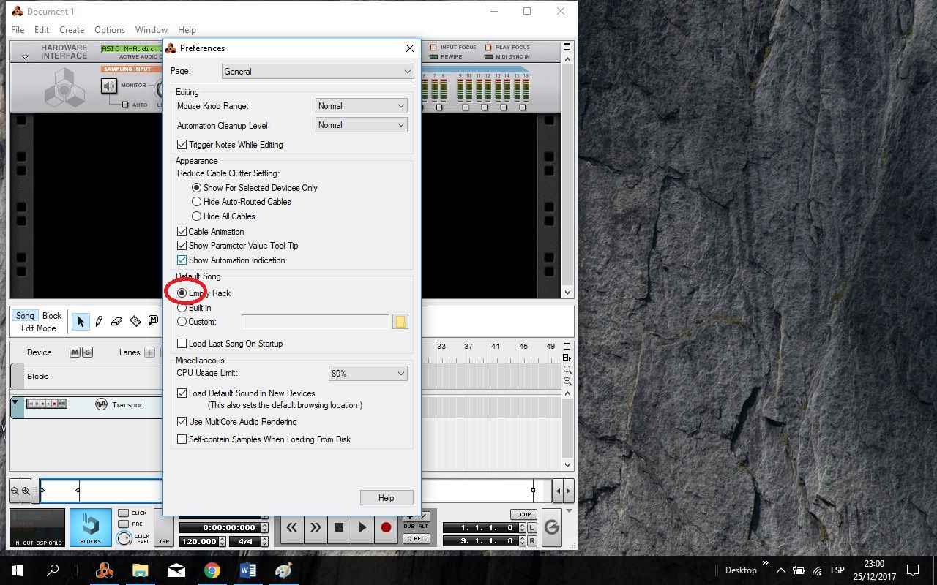
Task: Select Hide All Cables option
Action: (196, 216)
